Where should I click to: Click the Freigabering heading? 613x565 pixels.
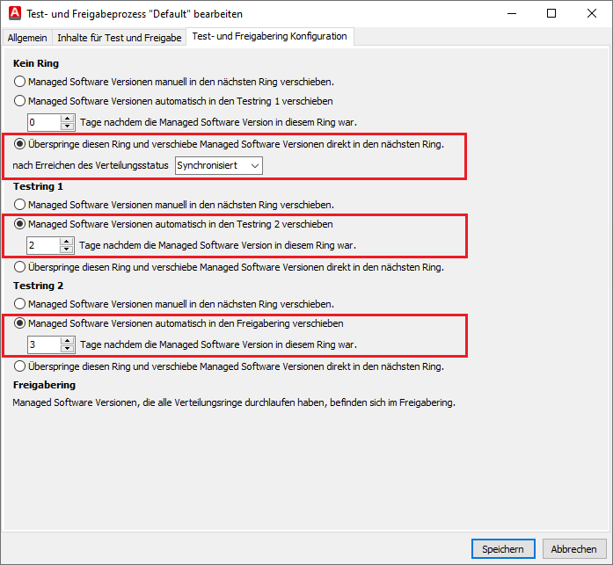point(44,385)
